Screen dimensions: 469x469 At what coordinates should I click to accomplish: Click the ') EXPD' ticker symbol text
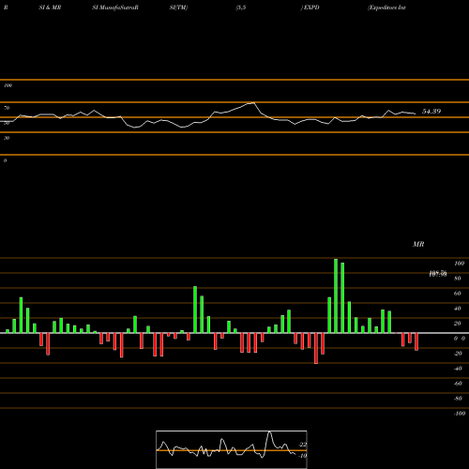point(310,8)
